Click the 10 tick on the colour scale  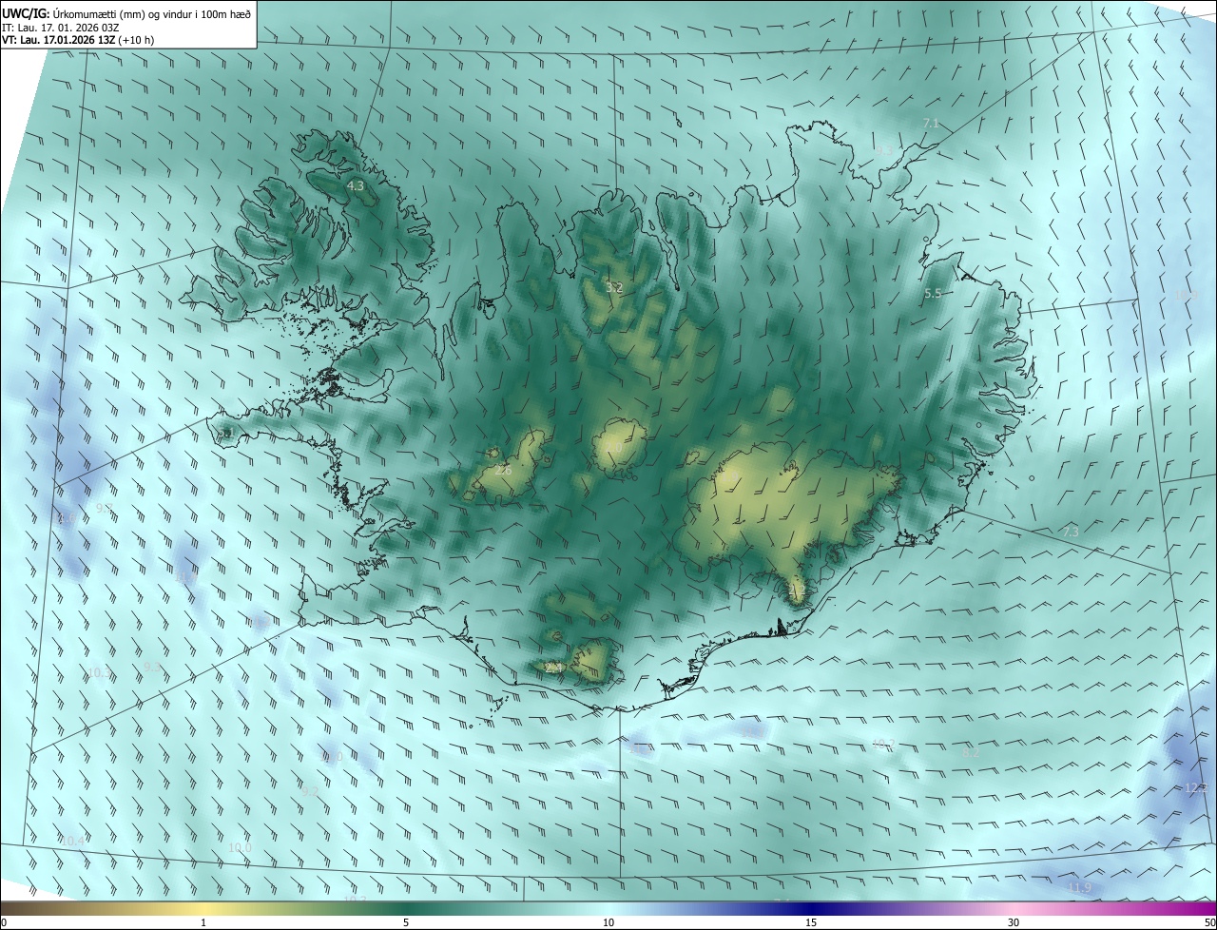pos(608,922)
